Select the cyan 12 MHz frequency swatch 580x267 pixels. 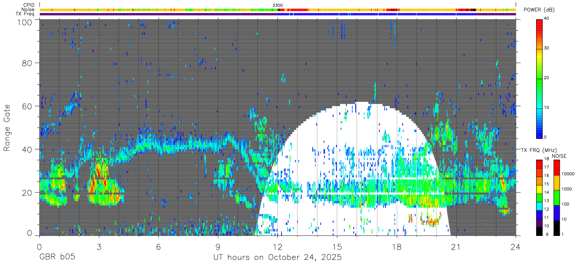tap(539, 205)
